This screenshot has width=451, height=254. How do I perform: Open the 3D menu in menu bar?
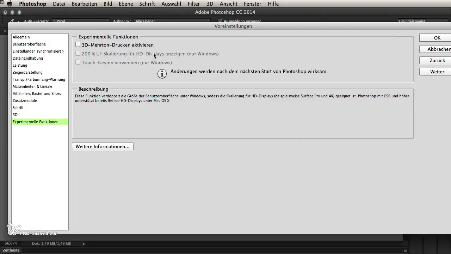[210, 4]
